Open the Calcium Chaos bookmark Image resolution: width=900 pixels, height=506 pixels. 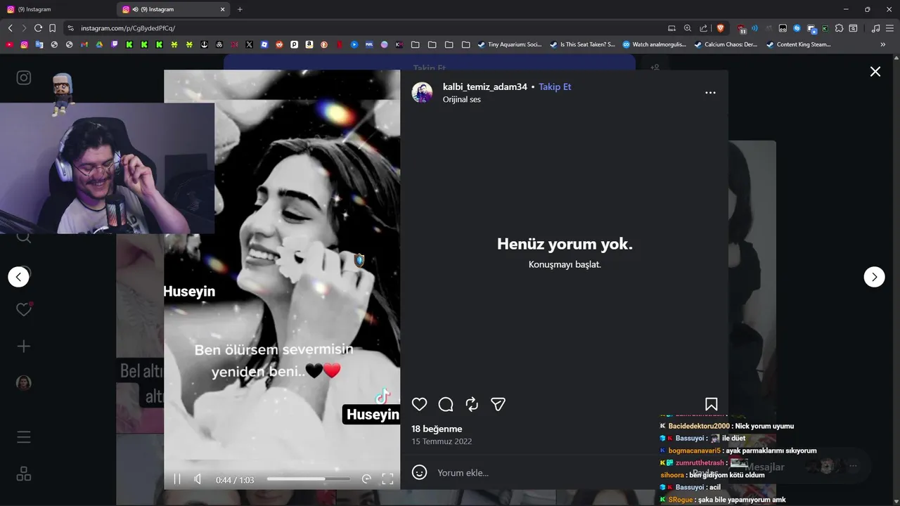click(x=726, y=44)
